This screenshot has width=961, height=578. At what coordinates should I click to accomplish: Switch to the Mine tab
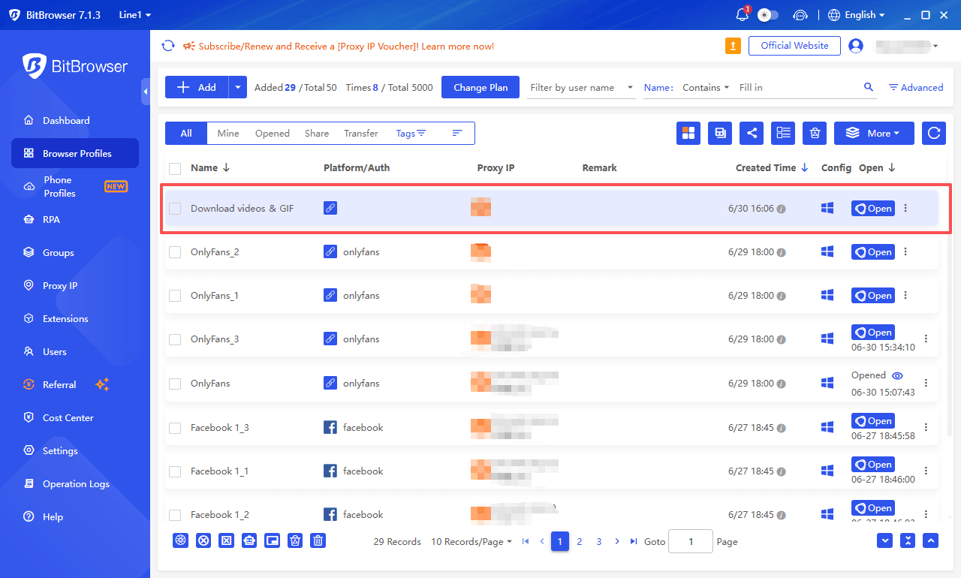click(x=228, y=133)
